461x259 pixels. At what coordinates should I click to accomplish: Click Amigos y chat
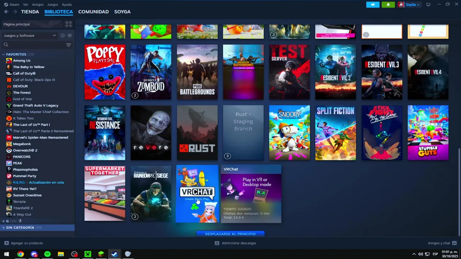point(439,243)
